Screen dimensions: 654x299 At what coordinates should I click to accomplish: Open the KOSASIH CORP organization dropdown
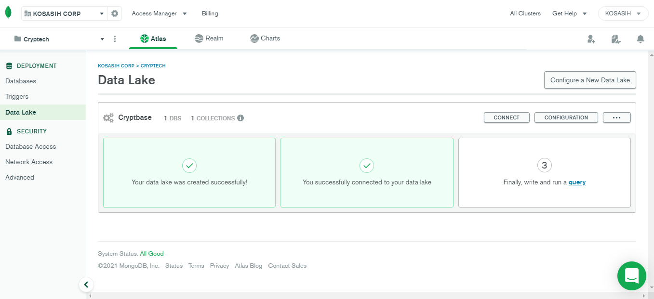[x=64, y=13]
